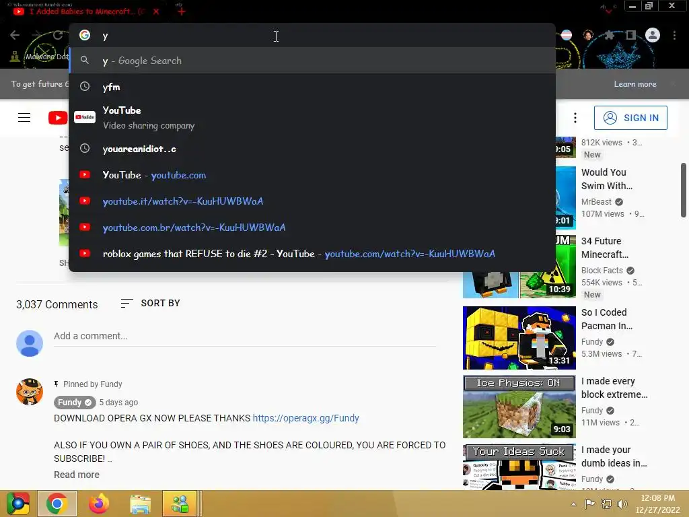Open YouTube settings three-dot menu
689x517 pixels.
[x=575, y=117]
